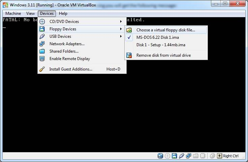The image size is (248, 162).
Task: Uncheck the MS-DOS 6.22 Disk 1.ima floppy
Action: 157,37
